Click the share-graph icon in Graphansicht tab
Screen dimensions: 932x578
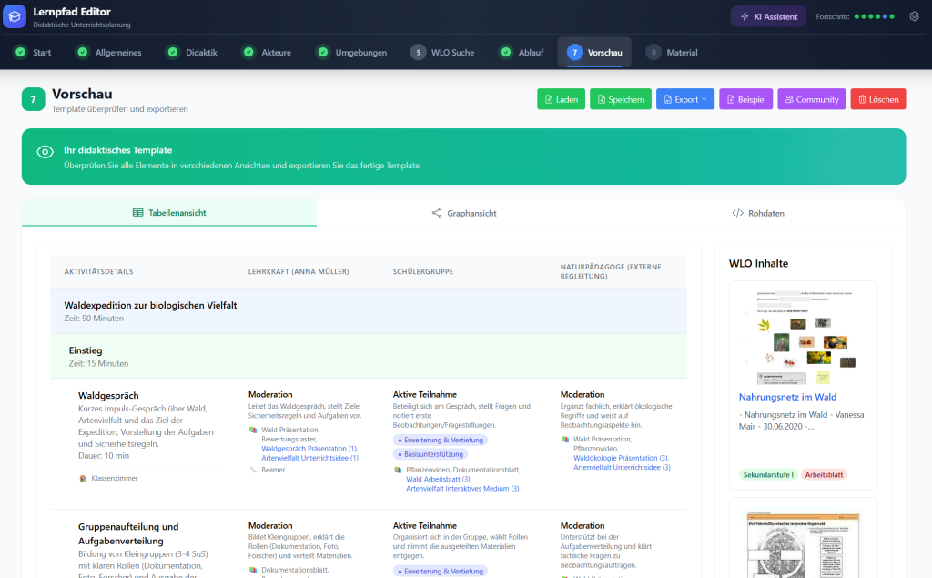[437, 213]
